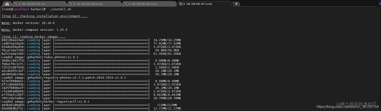381x111 pixels.
Task: Click layer hash baf21a4a14d3
Action: [x=13, y=54]
